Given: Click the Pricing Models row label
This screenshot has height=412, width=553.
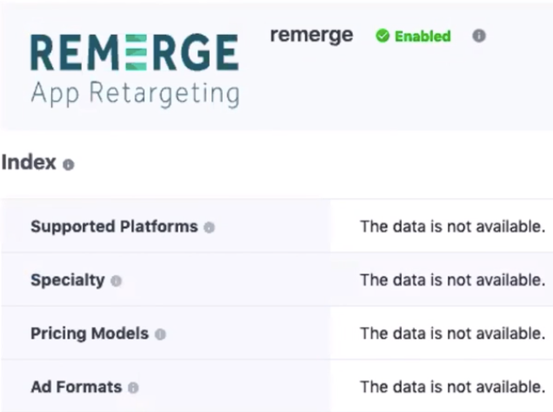Looking at the screenshot, I should point(90,334).
